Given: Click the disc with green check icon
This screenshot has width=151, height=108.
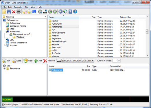Looking at the screenshot, I should [x=29, y=12].
